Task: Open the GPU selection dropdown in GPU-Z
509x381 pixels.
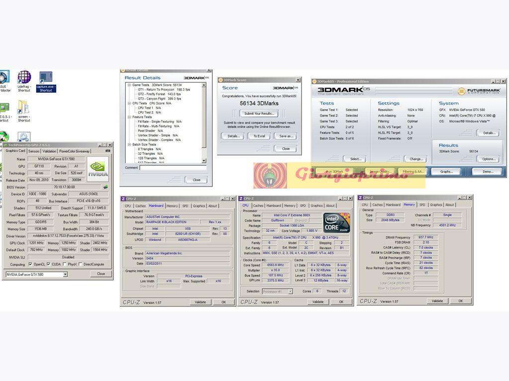Action: tap(65, 274)
